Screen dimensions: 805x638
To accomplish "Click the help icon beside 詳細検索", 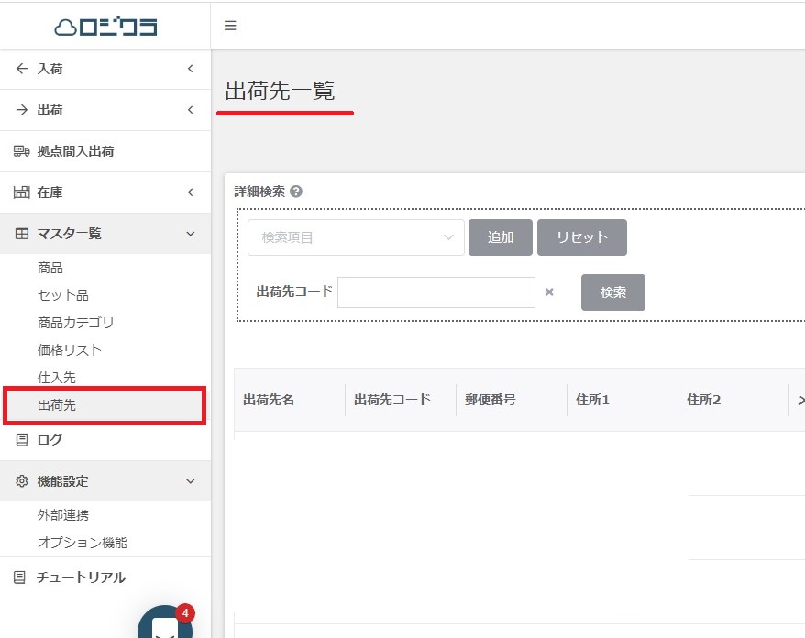I will click(295, 192).
